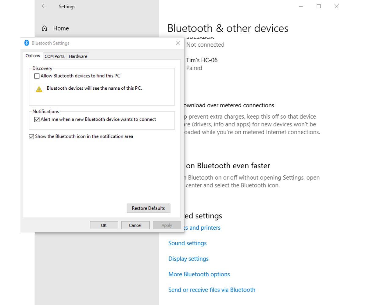Viewport: 366px width, 305px height.
Task: Close the Bluetooth Settings dialog with its X
Action: (178, 43)
